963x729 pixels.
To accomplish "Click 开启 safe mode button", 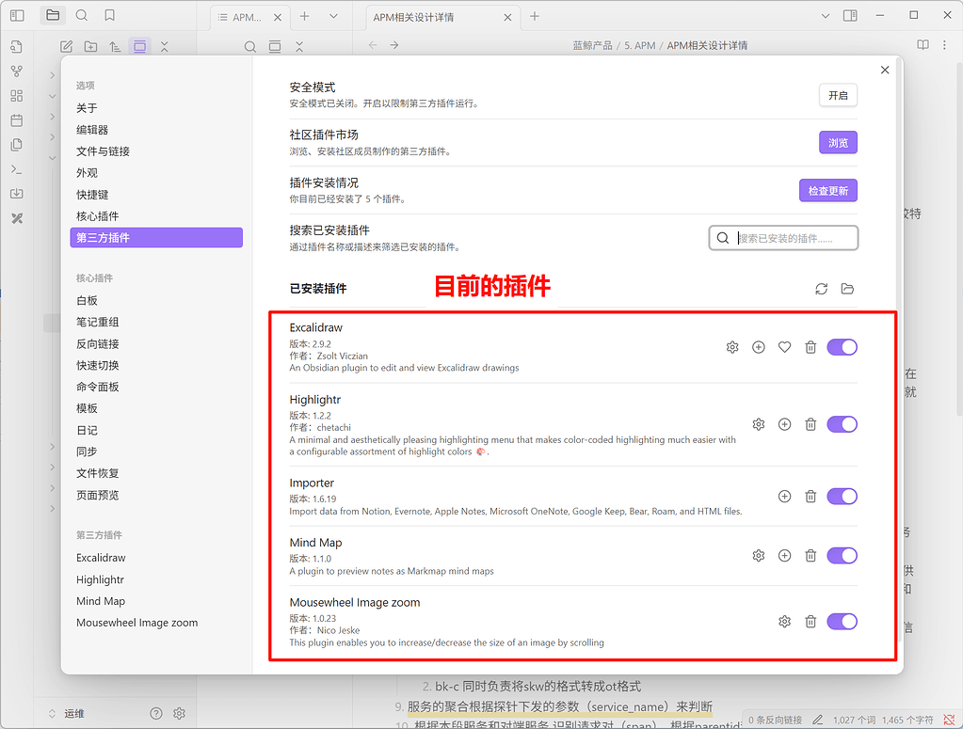I will [x=838, y=95].
